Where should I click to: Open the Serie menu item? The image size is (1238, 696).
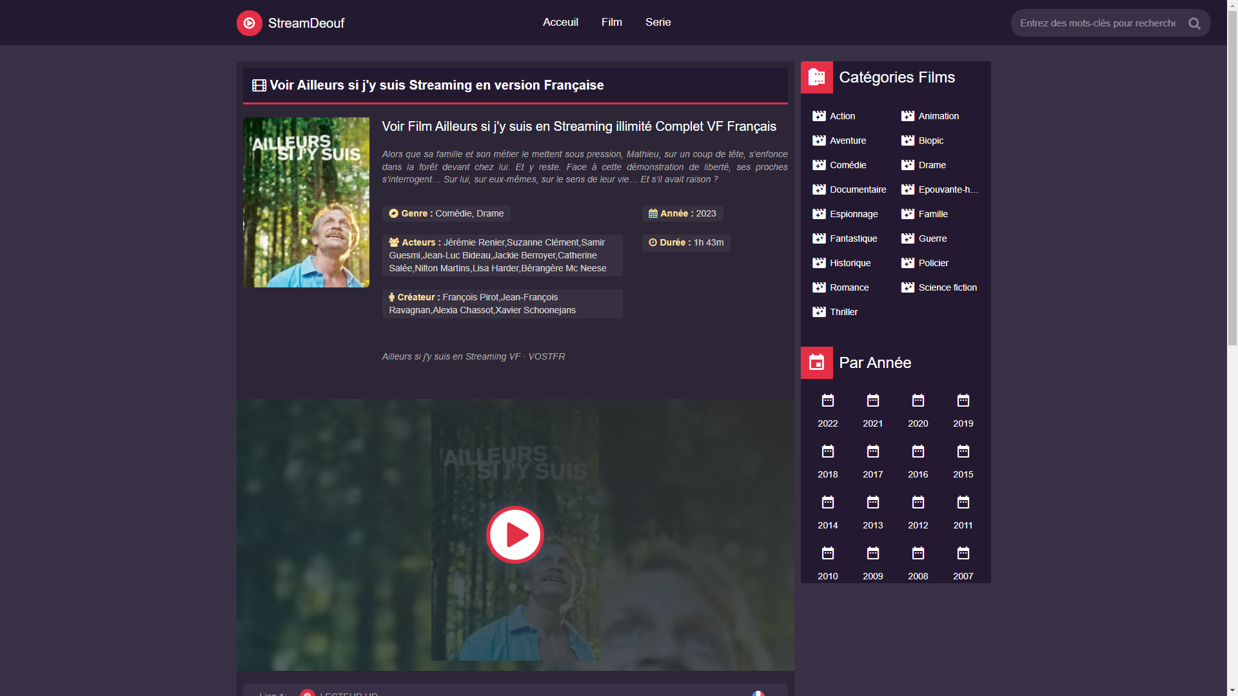[x=658, y=23]
